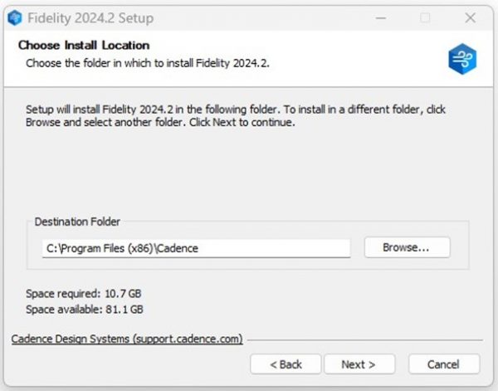498x391 pixels.
Task: Click the "Choose the folder in which to install" subtitle
Action: [x=148, y=63]
